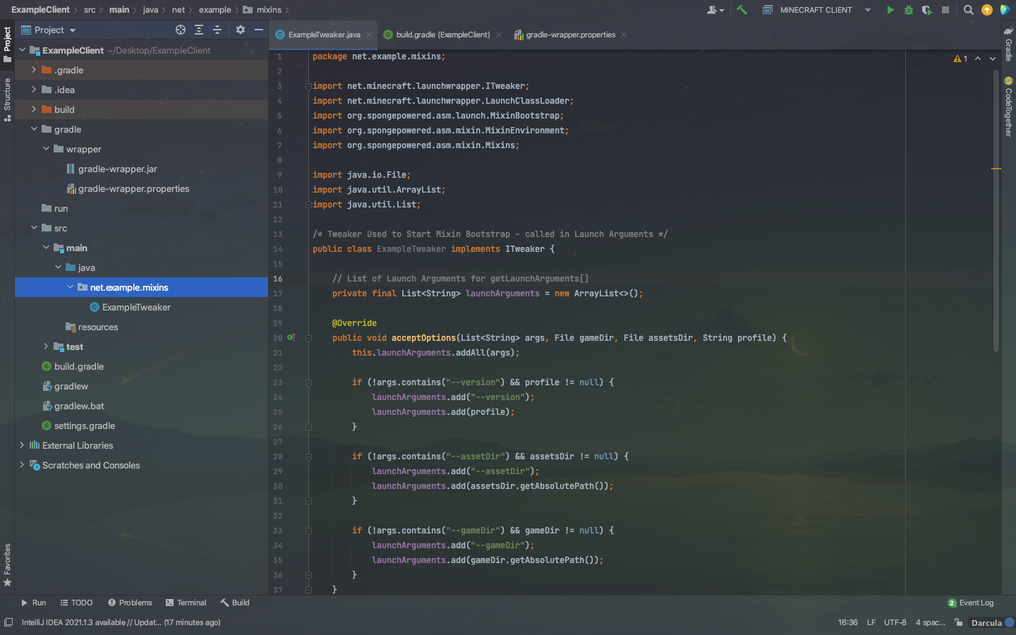Screen dimensions: 1016x635
Task: Click the 16:36 caret position indicator
Action: pyautogui.click(x=847, y=622)
